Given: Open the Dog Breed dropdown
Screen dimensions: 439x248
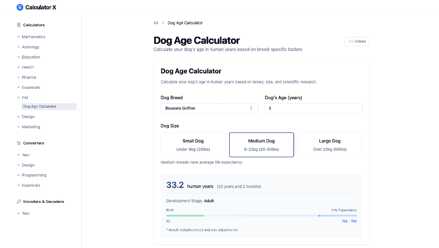Looking at the screenshot, I should point(209,108).
